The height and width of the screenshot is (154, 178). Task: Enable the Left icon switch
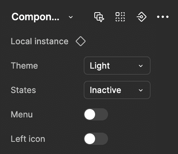(96, 139)
